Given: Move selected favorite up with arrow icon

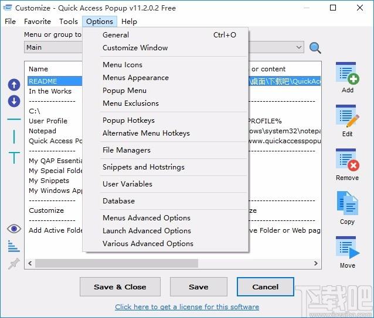Looking at the screenshot, I should coord(14,85).
